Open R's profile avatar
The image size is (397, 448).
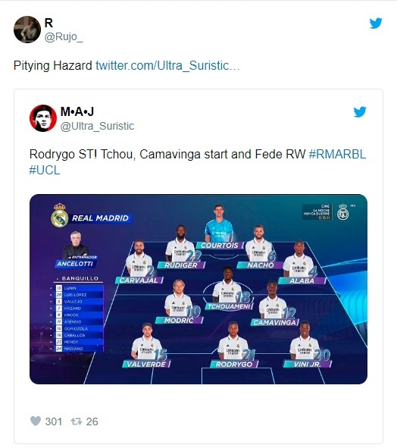pyautogui.click(x=27, y=30)
